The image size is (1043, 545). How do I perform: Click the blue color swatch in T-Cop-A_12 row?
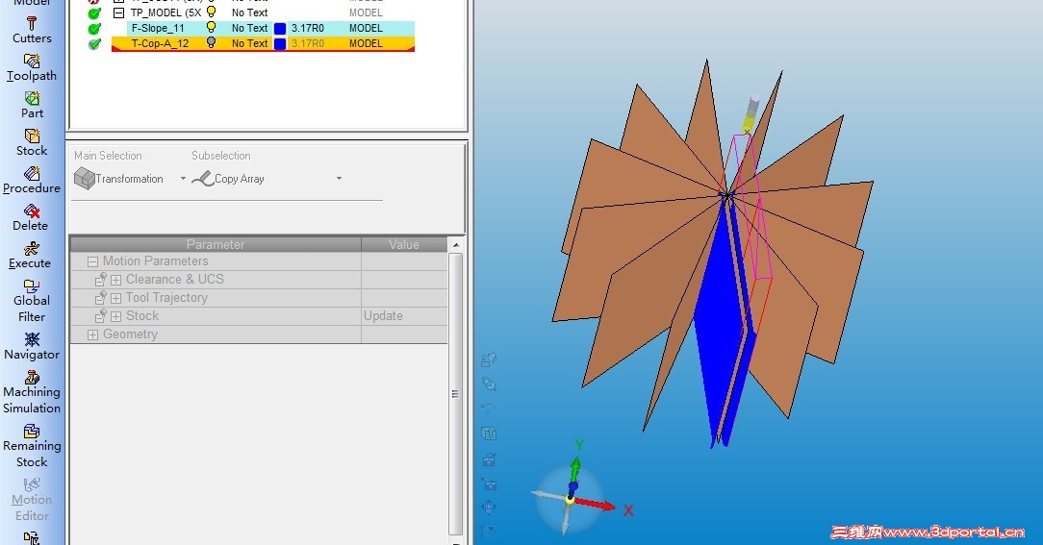280,43
